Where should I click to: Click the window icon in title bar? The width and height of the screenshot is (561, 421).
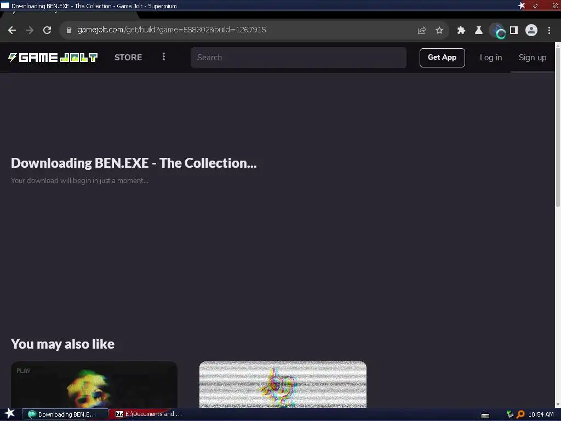[5, 5]
